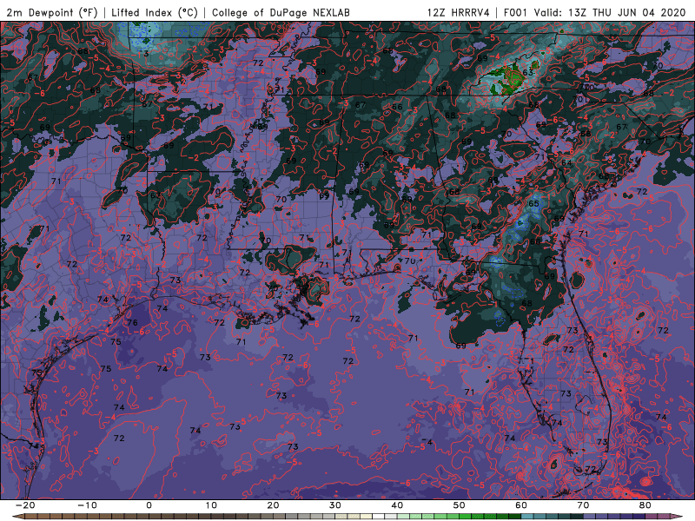Click the 0 label on the color scale
695x521 pixels.
[x=149, y=505]
